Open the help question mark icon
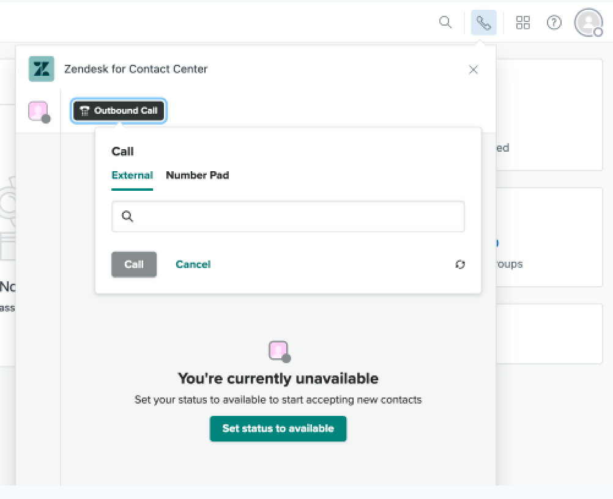Image resolution: width=613 pixels, height=499 pixels. 554,23
